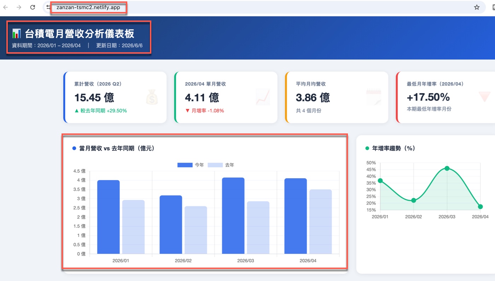Reload the page with the refresh icon
Image resolution: width=495 pixels, height=281 pixels.
coord(33,7)
